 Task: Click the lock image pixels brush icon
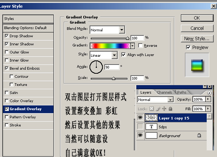[x=158, y=109]
